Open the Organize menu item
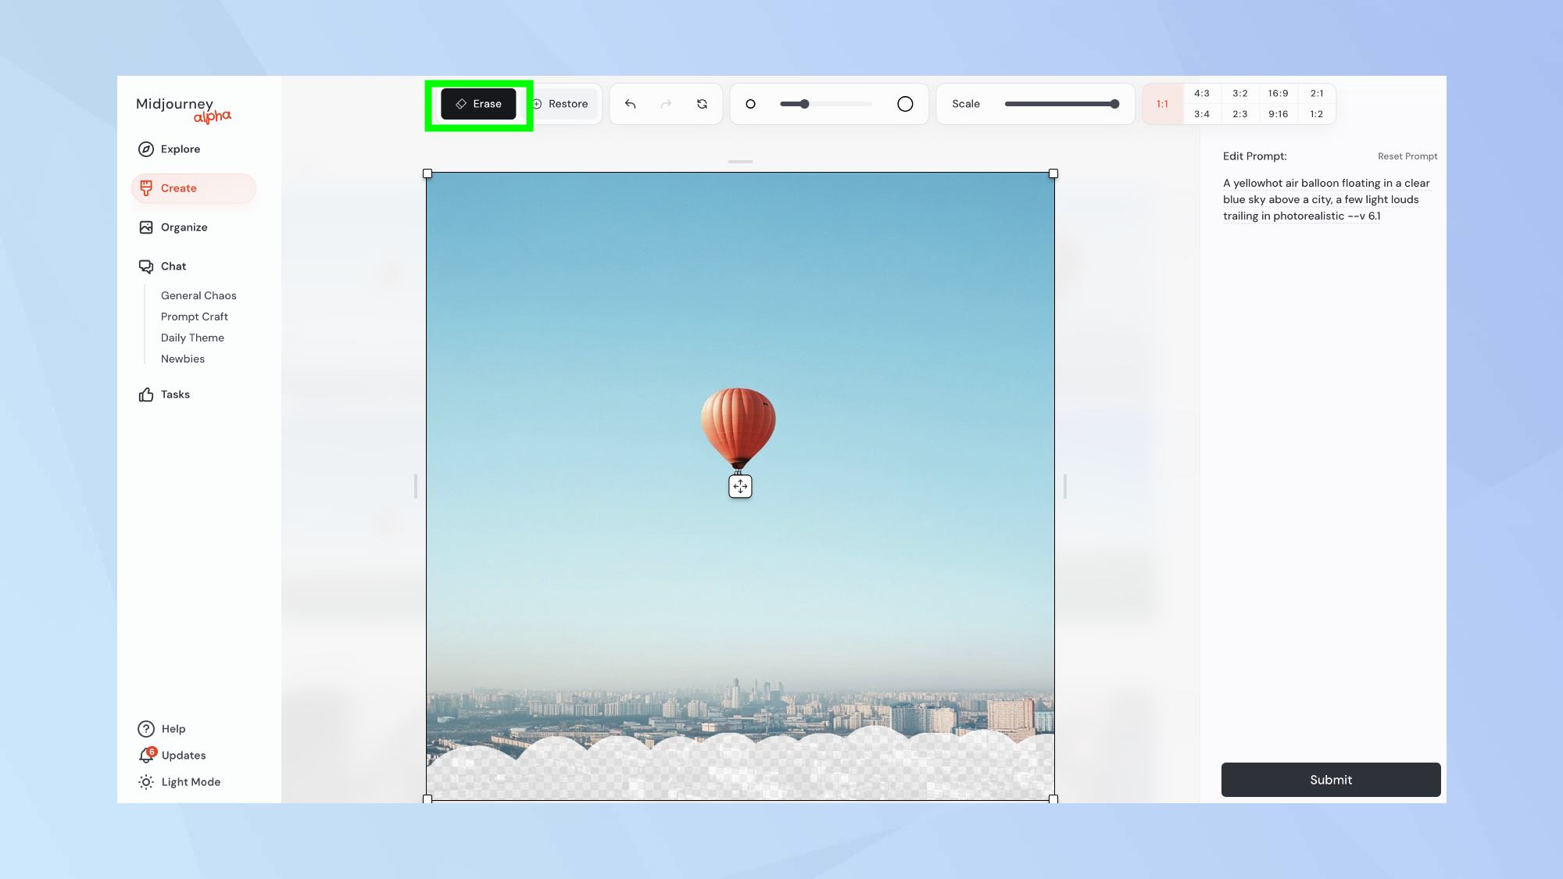Image resolution: width=1563 pixels, height=879 pixels. tap(183, 227)
